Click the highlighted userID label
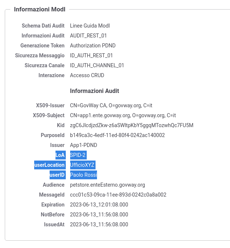 (58, 175)
